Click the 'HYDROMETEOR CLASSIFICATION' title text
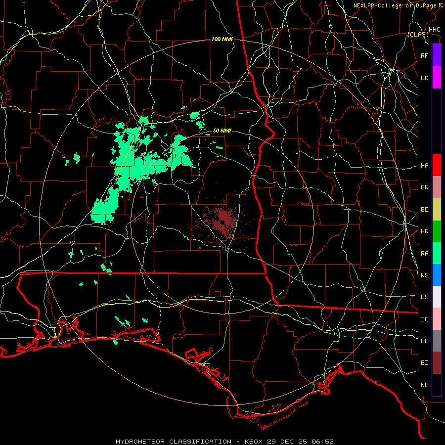Viewport: 445px width, 445px height. tap(174, 442)
